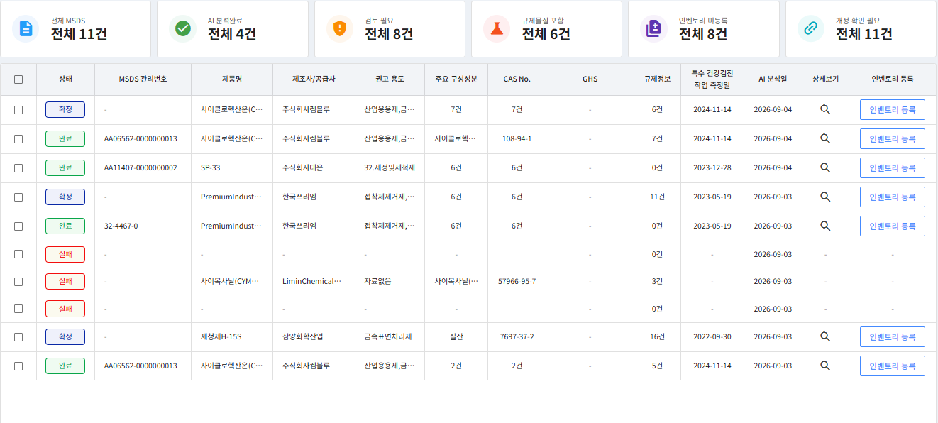Check the box for row with 규제정보 11건
Screen dimensions: 938x423
(x=18, y=197)
